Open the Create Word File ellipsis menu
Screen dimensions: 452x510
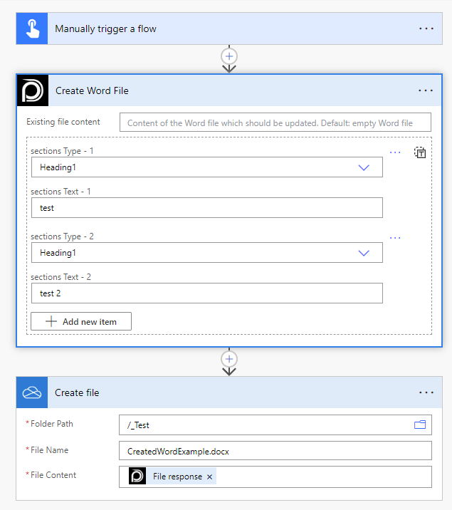tap(426, 90)
